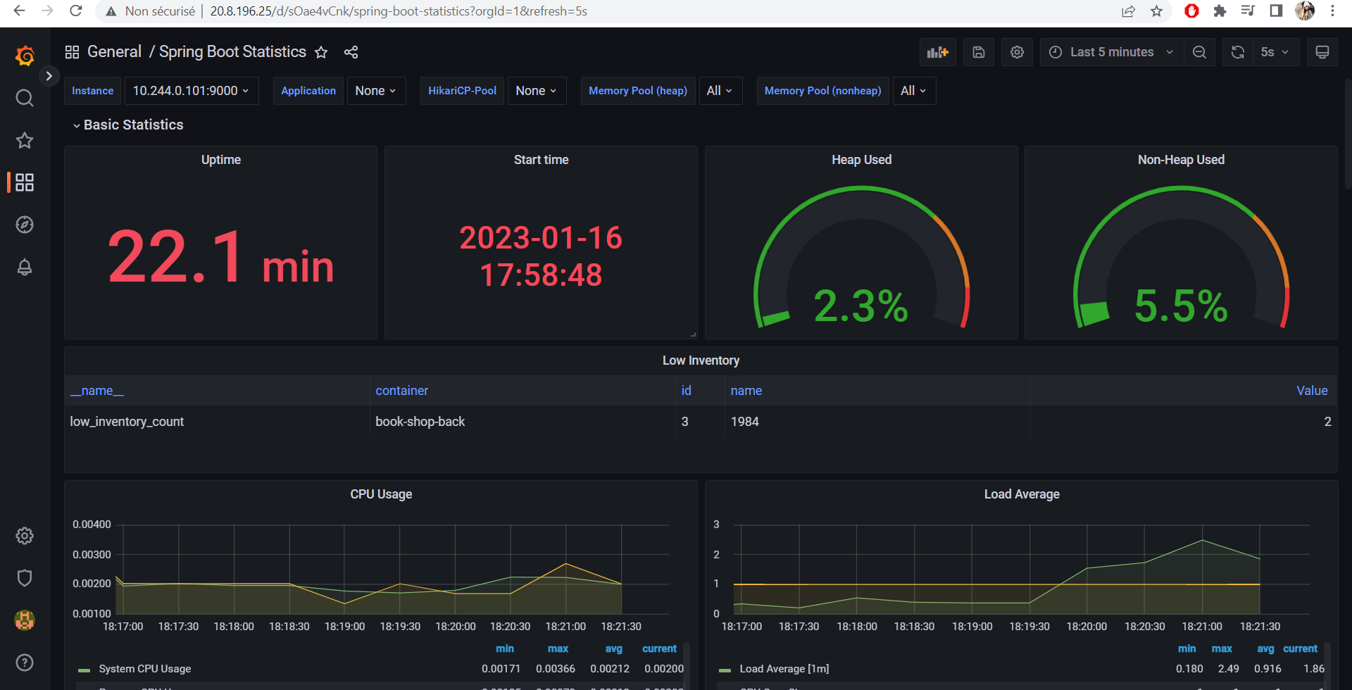This screenshot has height=690, width=1352.
Task: Focus the browser address bar URL
Action: [x=399, y=11]
